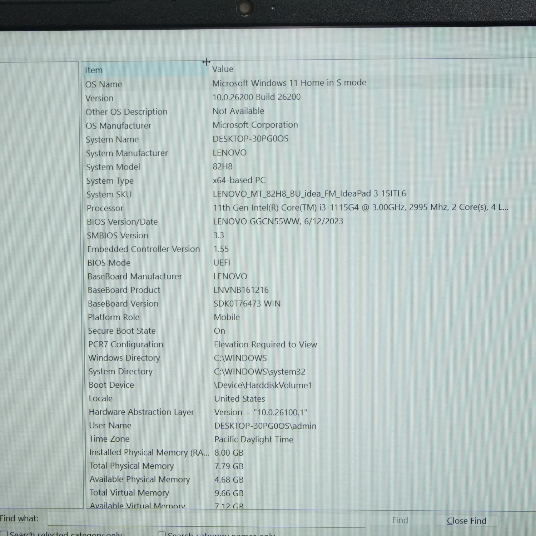The height and width of the screenshot is (536, 536).
Task: Select the Platform Role item
Action: pos(114,317)
